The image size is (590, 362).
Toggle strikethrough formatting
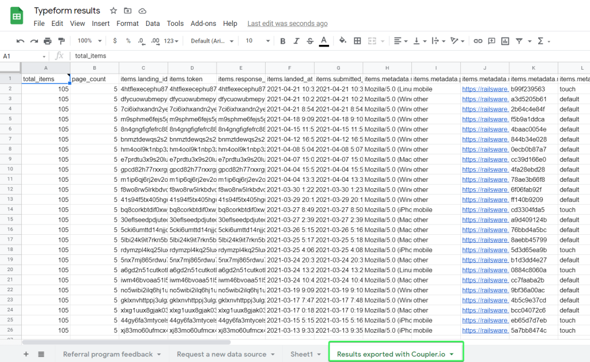tap(309, 41)
